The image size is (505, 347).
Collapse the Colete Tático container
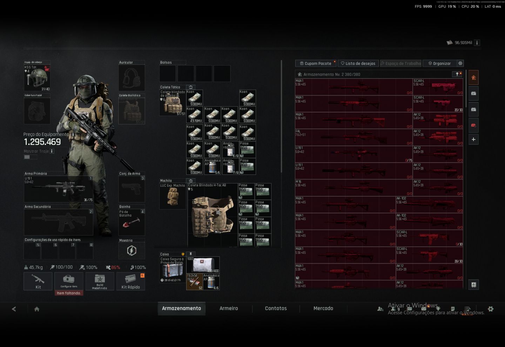(191, 87)
